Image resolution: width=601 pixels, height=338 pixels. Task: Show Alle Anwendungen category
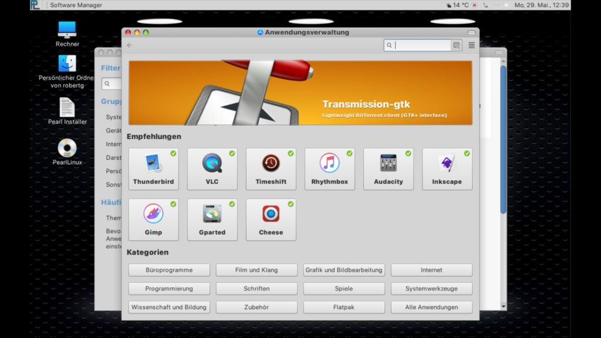tap(431, 307)
